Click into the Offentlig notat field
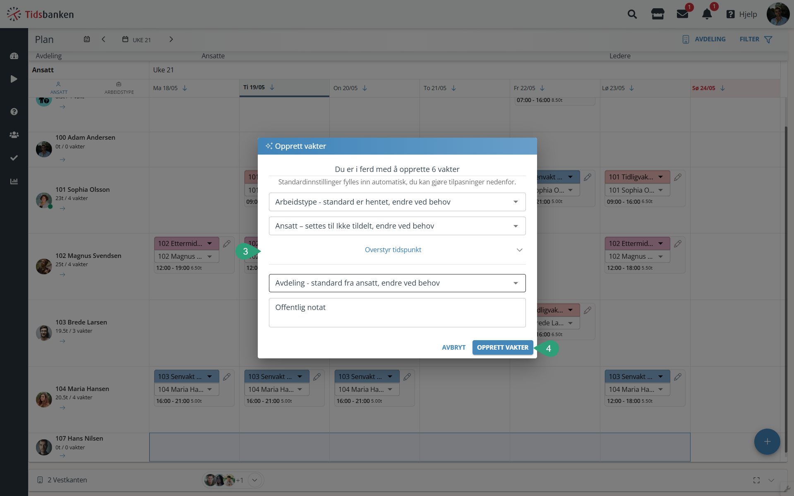 click(397, 313)
